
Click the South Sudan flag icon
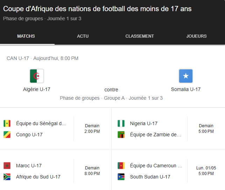[x=121, y=177]
